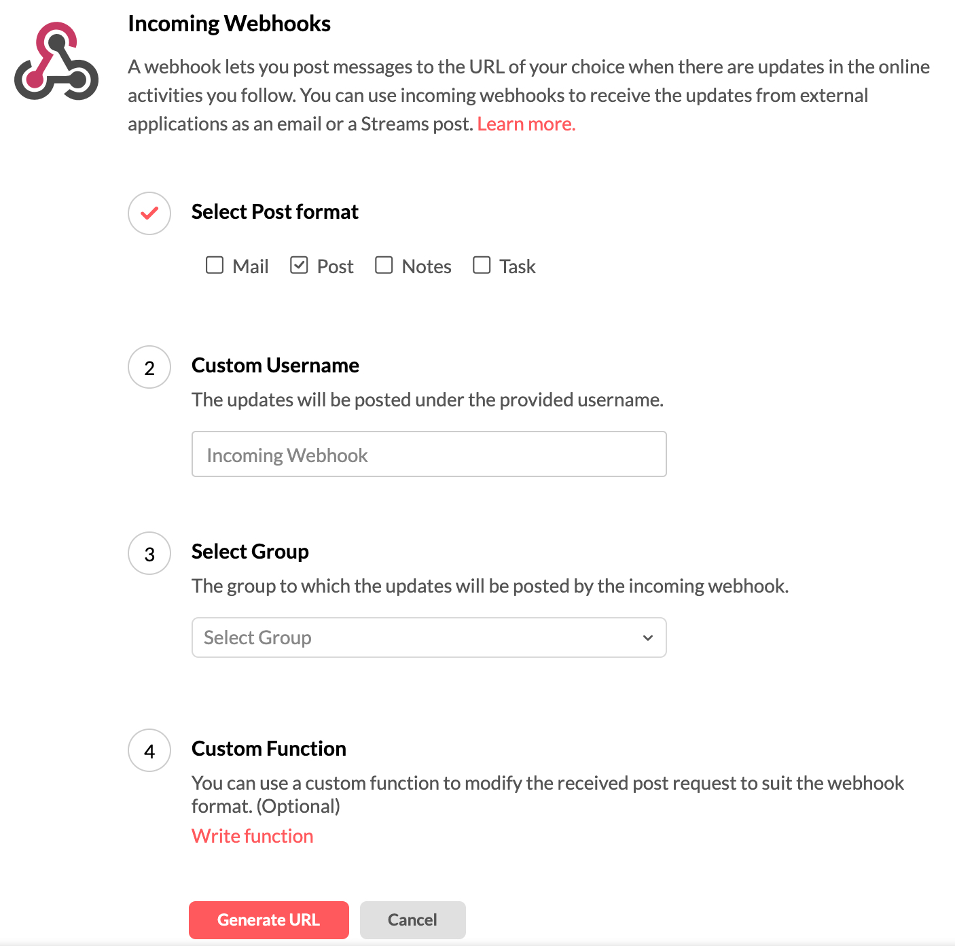This screenshot has height=946, width=955.
Task: Click the Write function link
Action: click(x=252, y=836)
